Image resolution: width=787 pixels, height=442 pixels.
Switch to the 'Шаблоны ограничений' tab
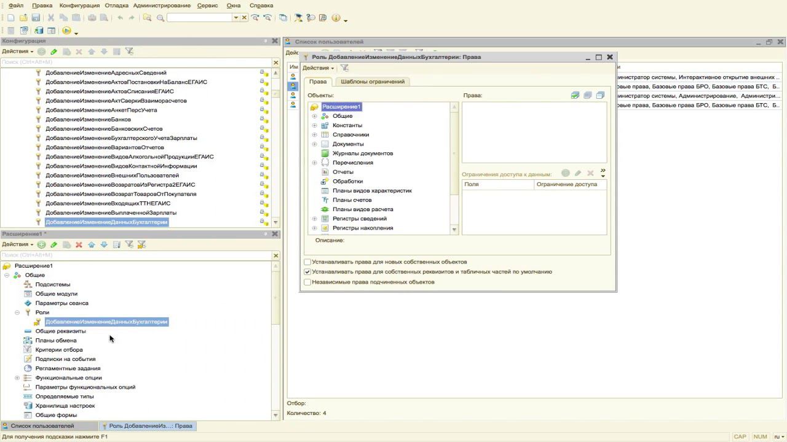tap(373, 82)
